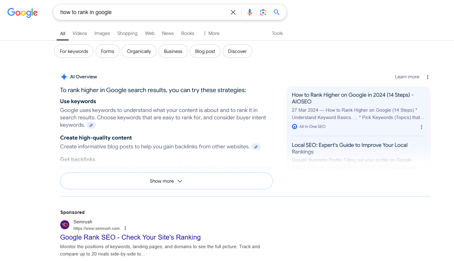Select the All tab

point(62,34)
